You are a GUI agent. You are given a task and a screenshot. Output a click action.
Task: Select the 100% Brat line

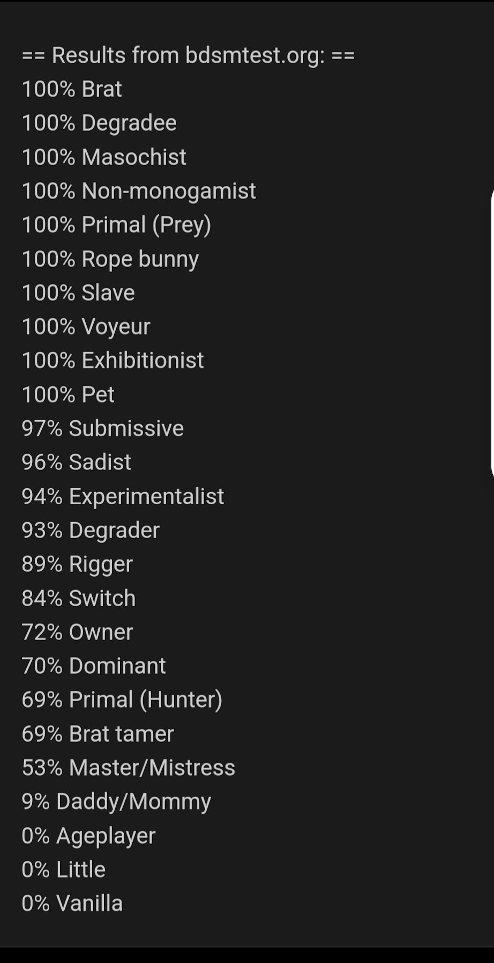72,89
